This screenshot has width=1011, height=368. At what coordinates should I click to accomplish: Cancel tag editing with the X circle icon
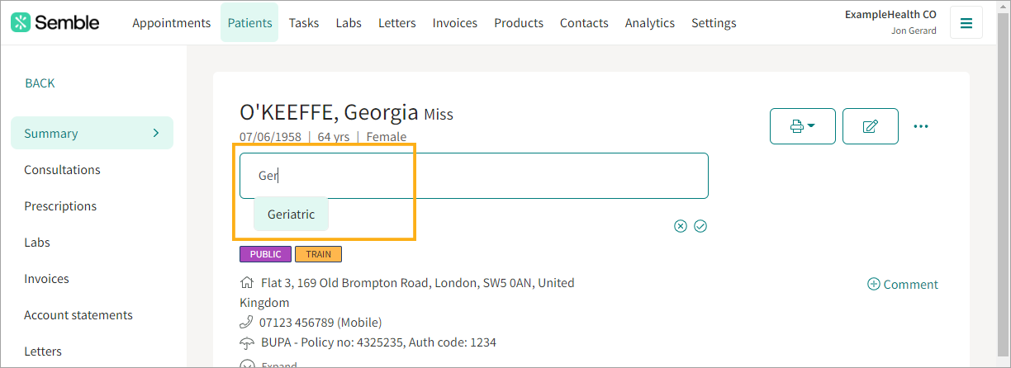pos(681,226)
